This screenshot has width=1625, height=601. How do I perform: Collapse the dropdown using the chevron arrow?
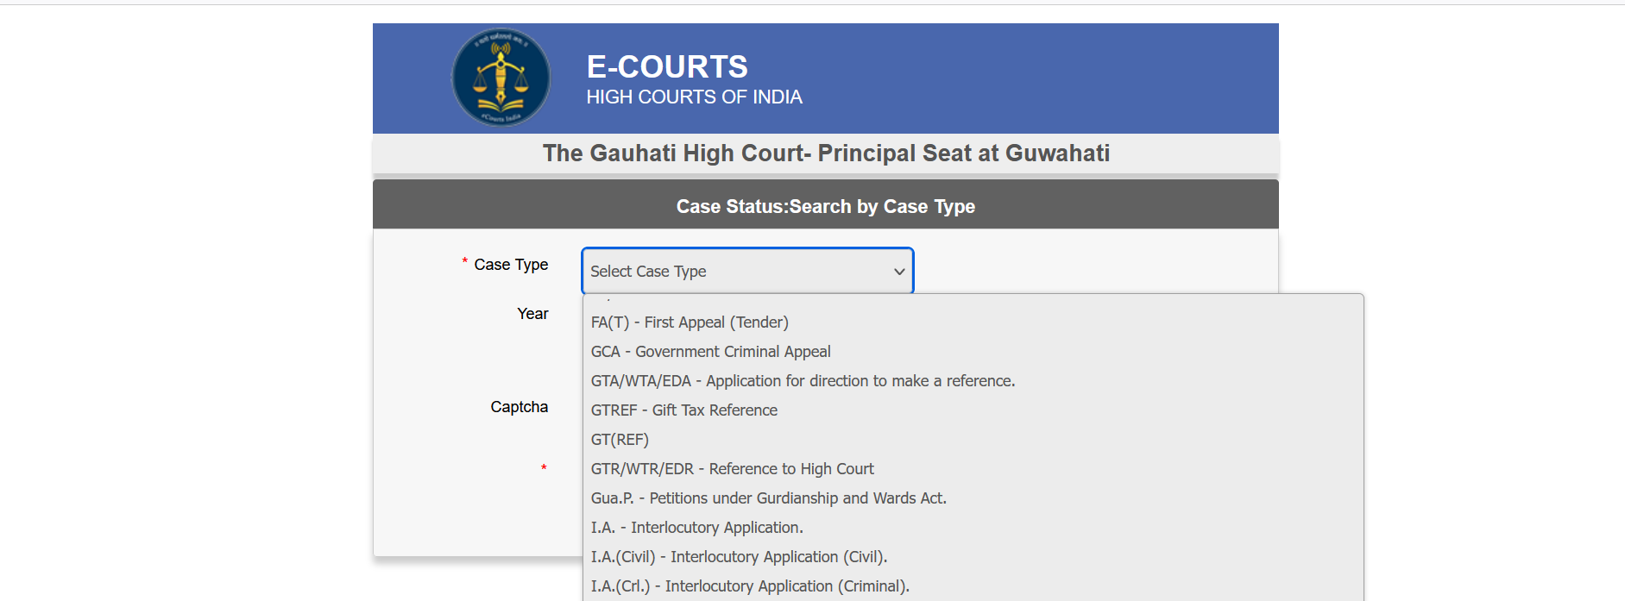pos(898,272)
